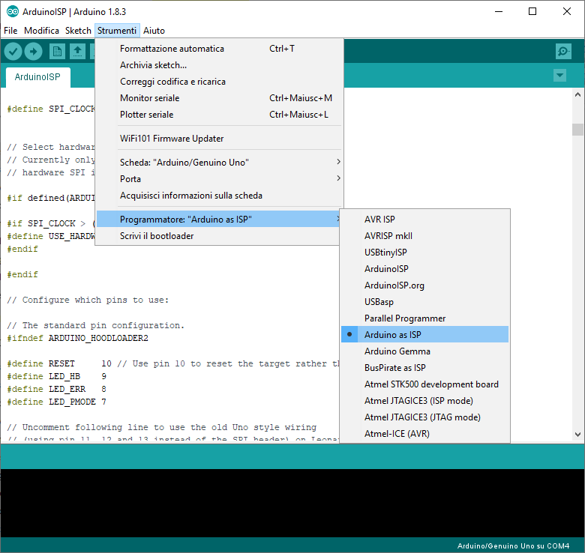Screen dimensions: 585x553
Task: Choose Atmel STK500 development board
Action: click(424, 384)
